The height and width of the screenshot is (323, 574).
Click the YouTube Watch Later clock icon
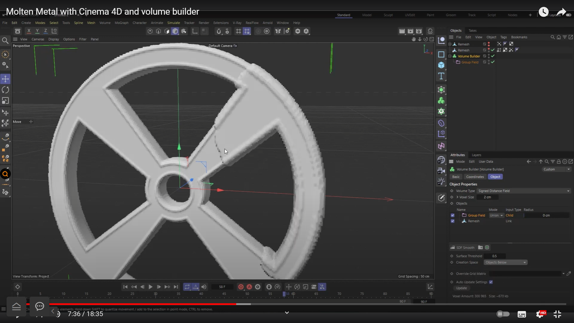click(x=544, y=12)
